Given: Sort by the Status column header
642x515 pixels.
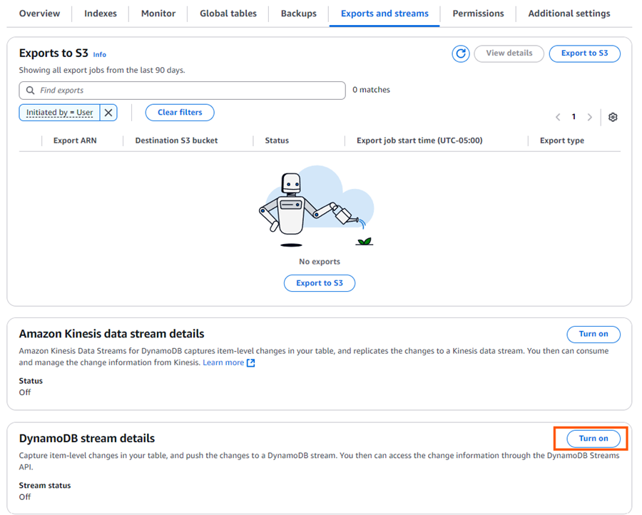Looking at the screenshot, I should coord(277,141).
